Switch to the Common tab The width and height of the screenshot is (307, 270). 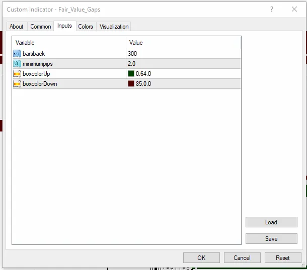tap(41, 27)
